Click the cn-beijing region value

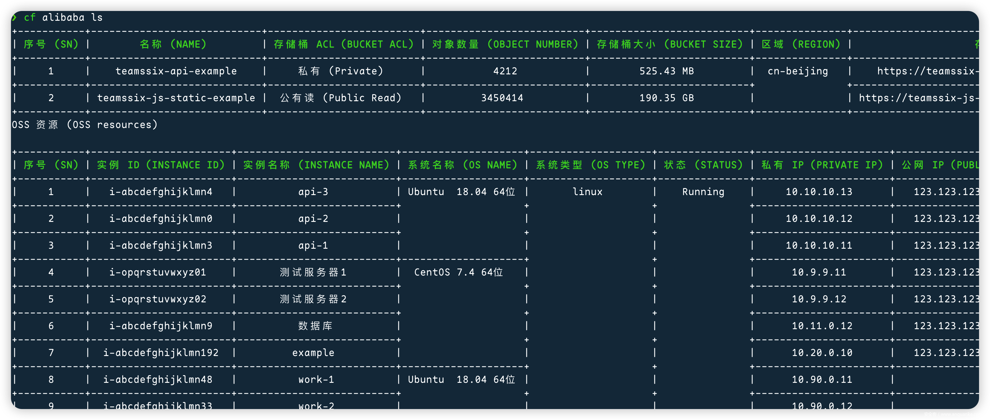[x=798, y=71]
